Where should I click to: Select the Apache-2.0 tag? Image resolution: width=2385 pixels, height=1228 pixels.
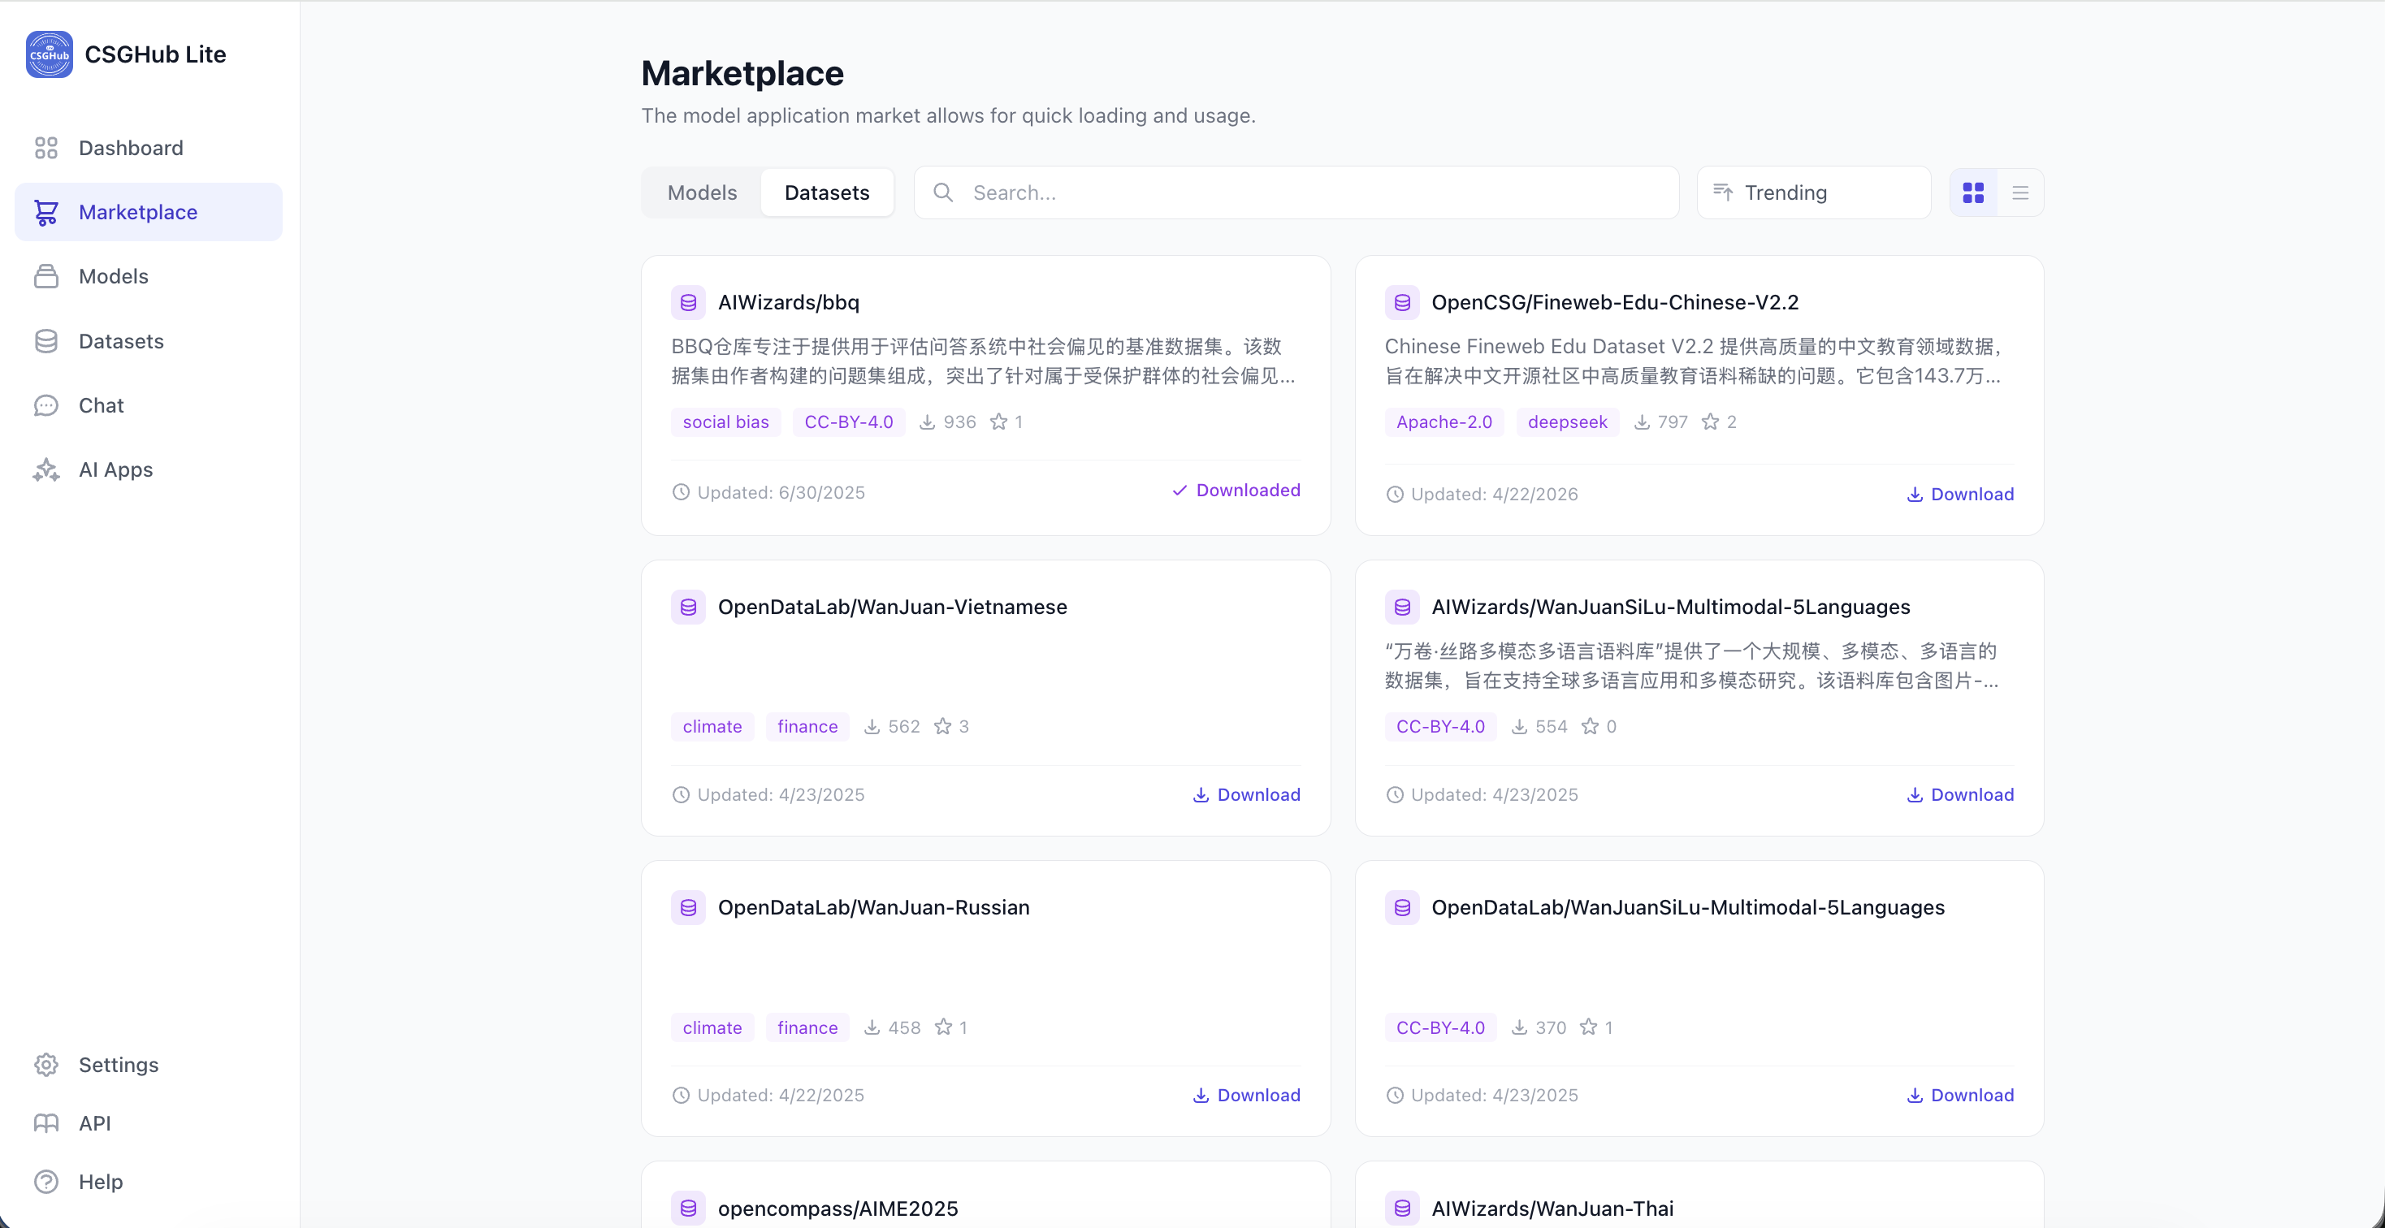[x=1444, y=422]
